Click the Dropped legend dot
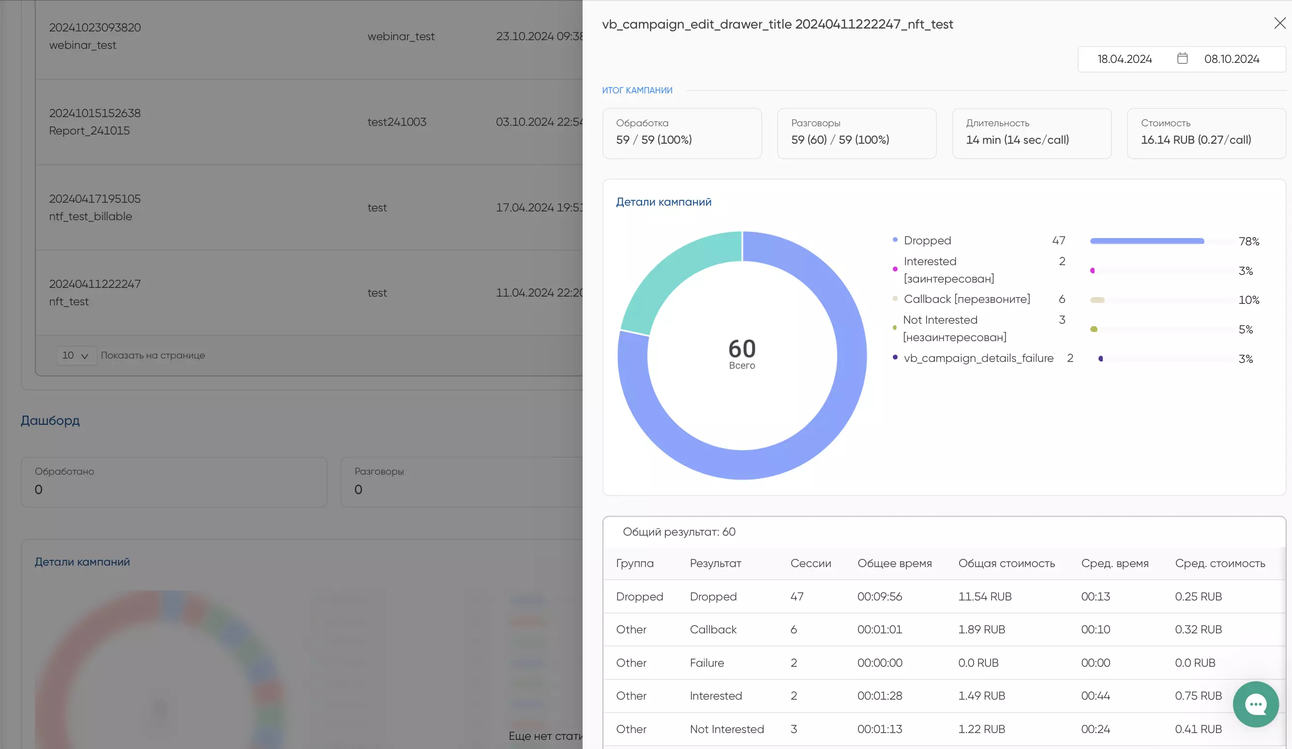Screen dimensions: 1292x749 tap(895, 240)
